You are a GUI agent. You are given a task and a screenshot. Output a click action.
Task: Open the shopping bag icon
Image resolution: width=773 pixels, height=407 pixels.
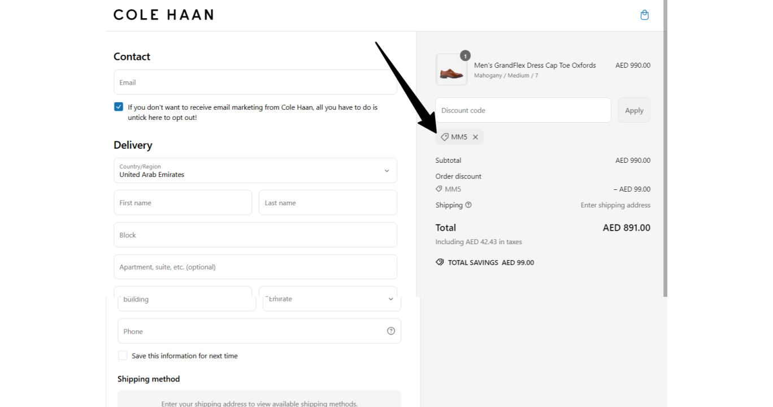pyautogui.click(x=644, y=15)
